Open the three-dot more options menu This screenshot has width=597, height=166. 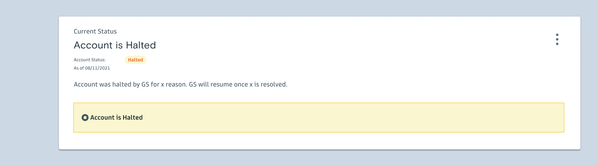coord(557,39)
